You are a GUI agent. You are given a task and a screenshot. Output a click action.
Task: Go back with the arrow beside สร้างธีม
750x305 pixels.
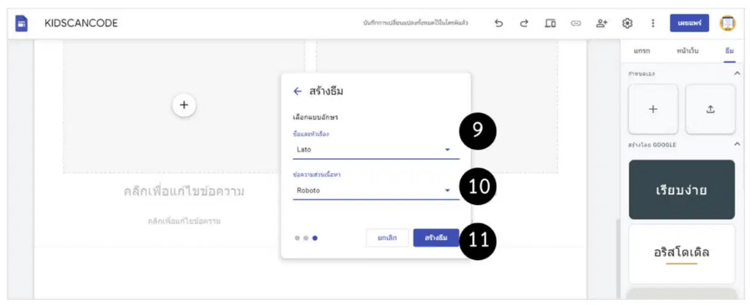point(298,91)
